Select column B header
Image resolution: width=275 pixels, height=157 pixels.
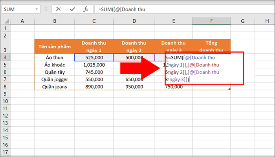click(x=55, y=21)
